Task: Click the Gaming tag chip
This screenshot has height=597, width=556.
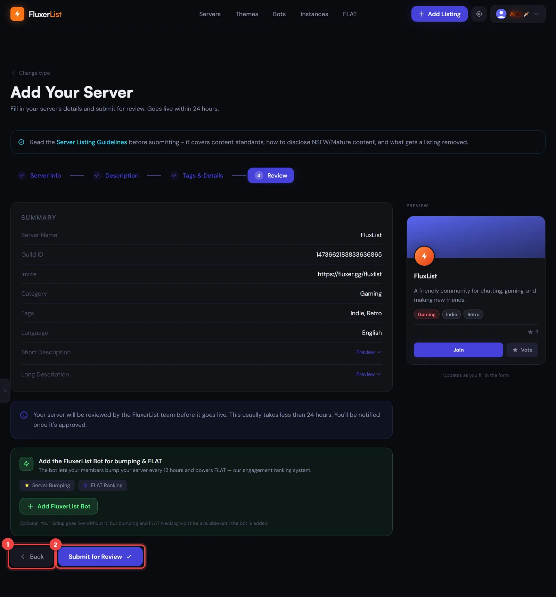Action: 426,314
